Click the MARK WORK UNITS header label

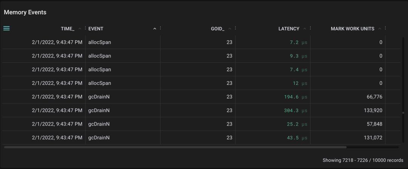(x=352, y=29)
